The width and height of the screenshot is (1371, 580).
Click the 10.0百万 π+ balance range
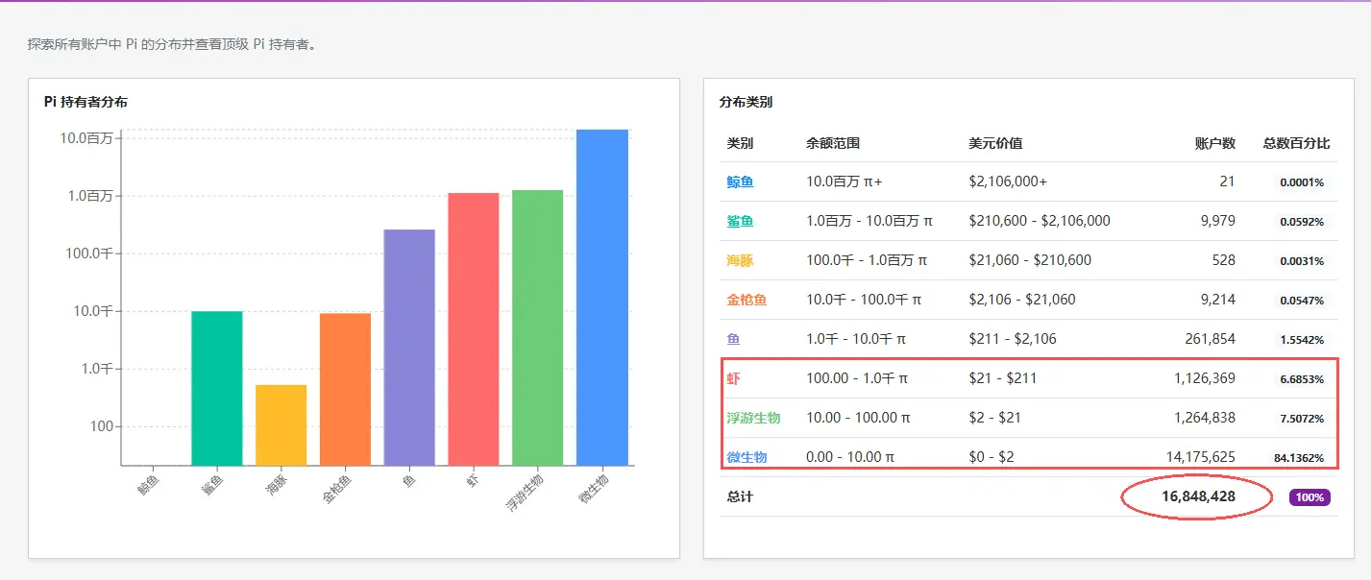[845, 181]
